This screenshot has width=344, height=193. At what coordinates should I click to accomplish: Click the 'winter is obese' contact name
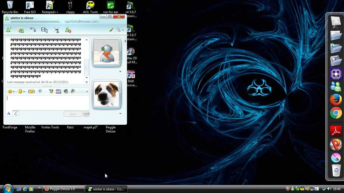tap(22, 18)
